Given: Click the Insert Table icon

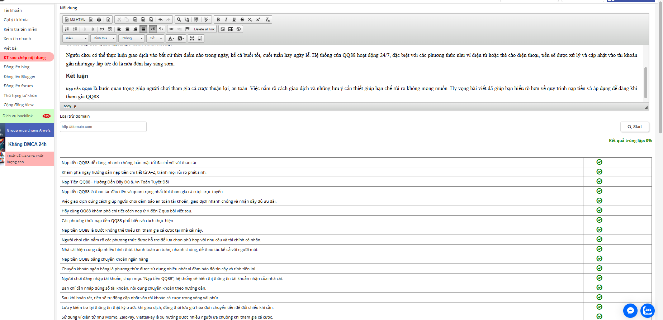Looking at the screenshot, I should pos(231,29).
